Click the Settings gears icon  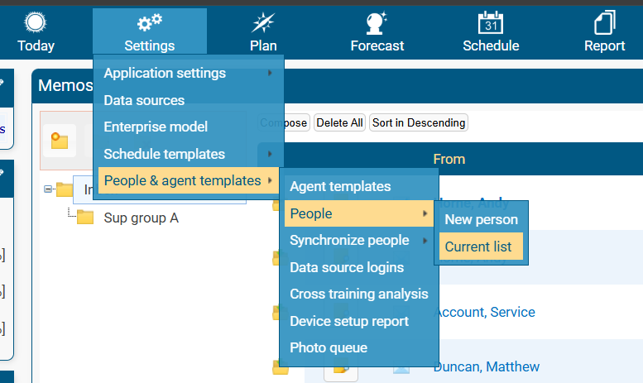[149, 22]
